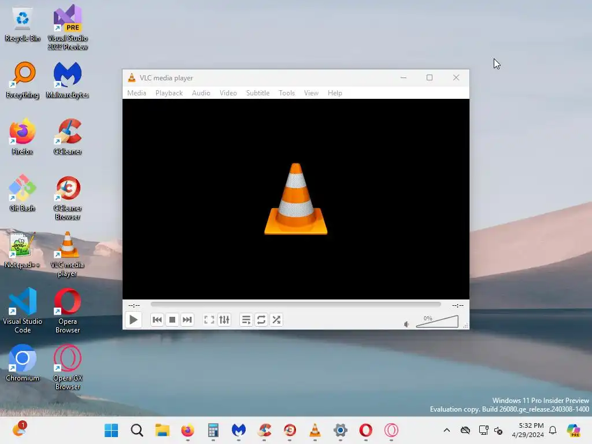This screenshot has height=444, width=592.
Task: Close the VLC media player window
Action: (x=456, y=78)
